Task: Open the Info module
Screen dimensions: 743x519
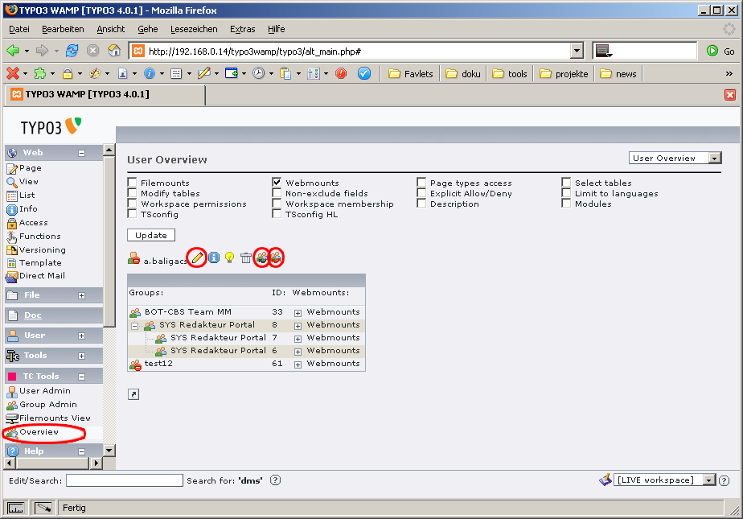Action: point(28,209)
